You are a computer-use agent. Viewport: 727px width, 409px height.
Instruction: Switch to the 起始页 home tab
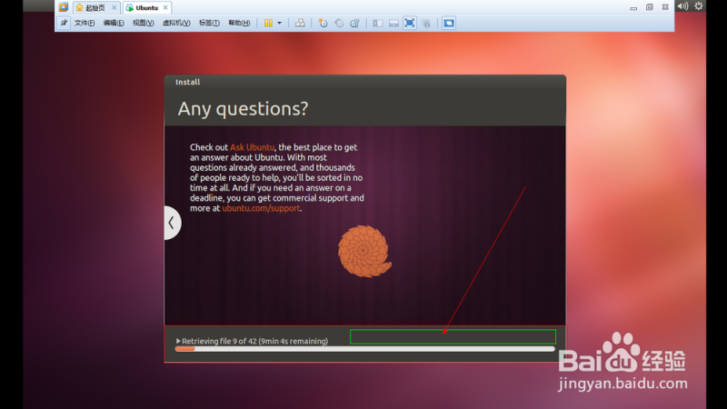pyautogui.click(x=95, y=7)
